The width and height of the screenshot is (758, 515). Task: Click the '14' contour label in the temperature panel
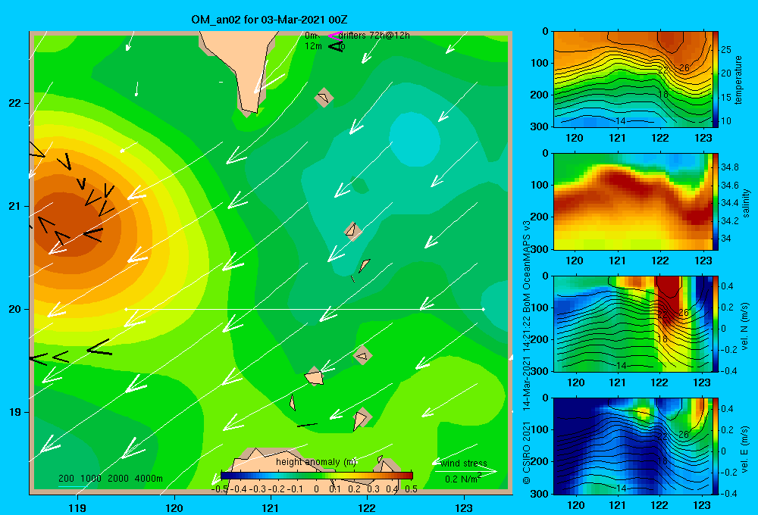pos(621,120)
